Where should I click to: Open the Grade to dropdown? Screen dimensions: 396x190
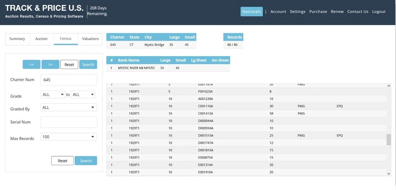83,95
